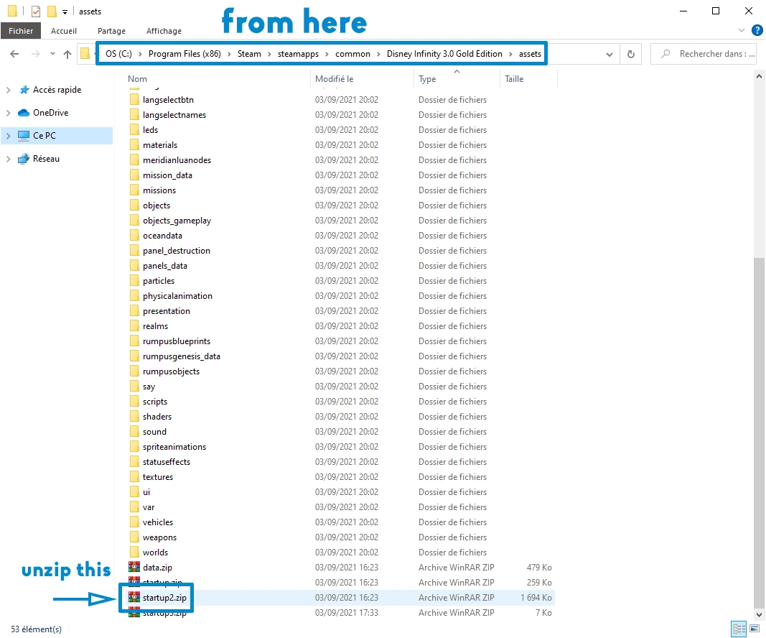Viewport: 766px width, 638px height.
Task: Open recent locations dropdown arrow
Action: [x=52, y=54]
